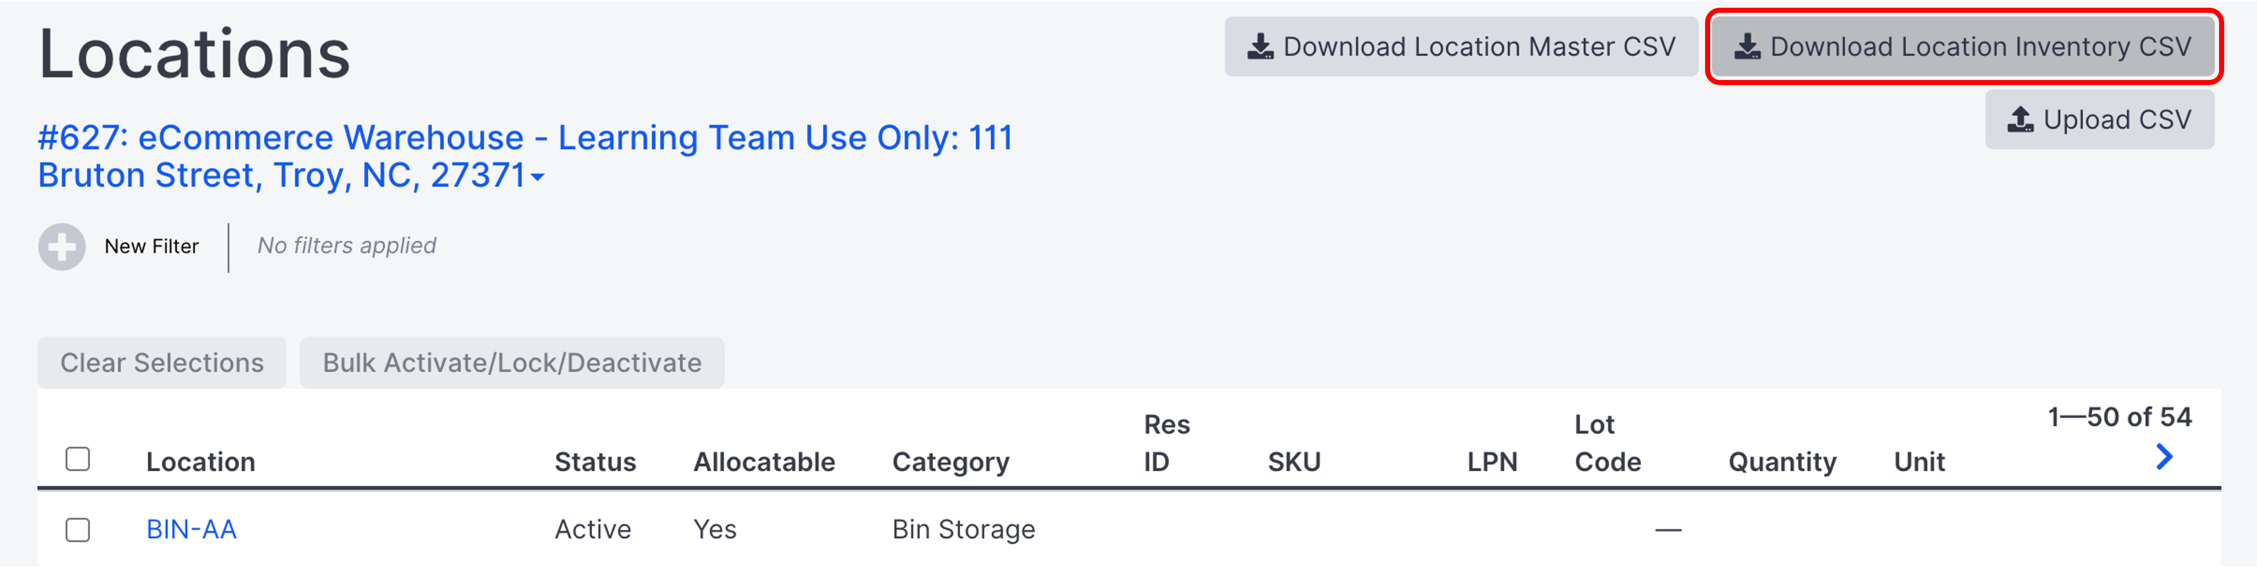This screenshot has height=568, width=2257.
Task: Click the Clear Selections button
Action: 161,362
